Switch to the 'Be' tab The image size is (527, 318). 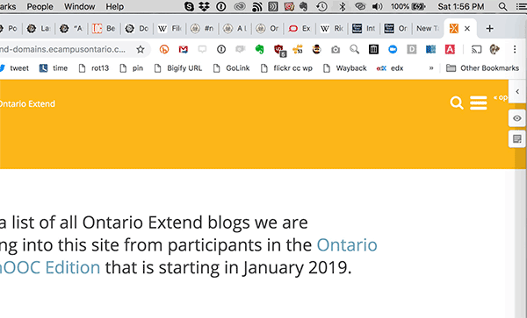click(105, 29)
